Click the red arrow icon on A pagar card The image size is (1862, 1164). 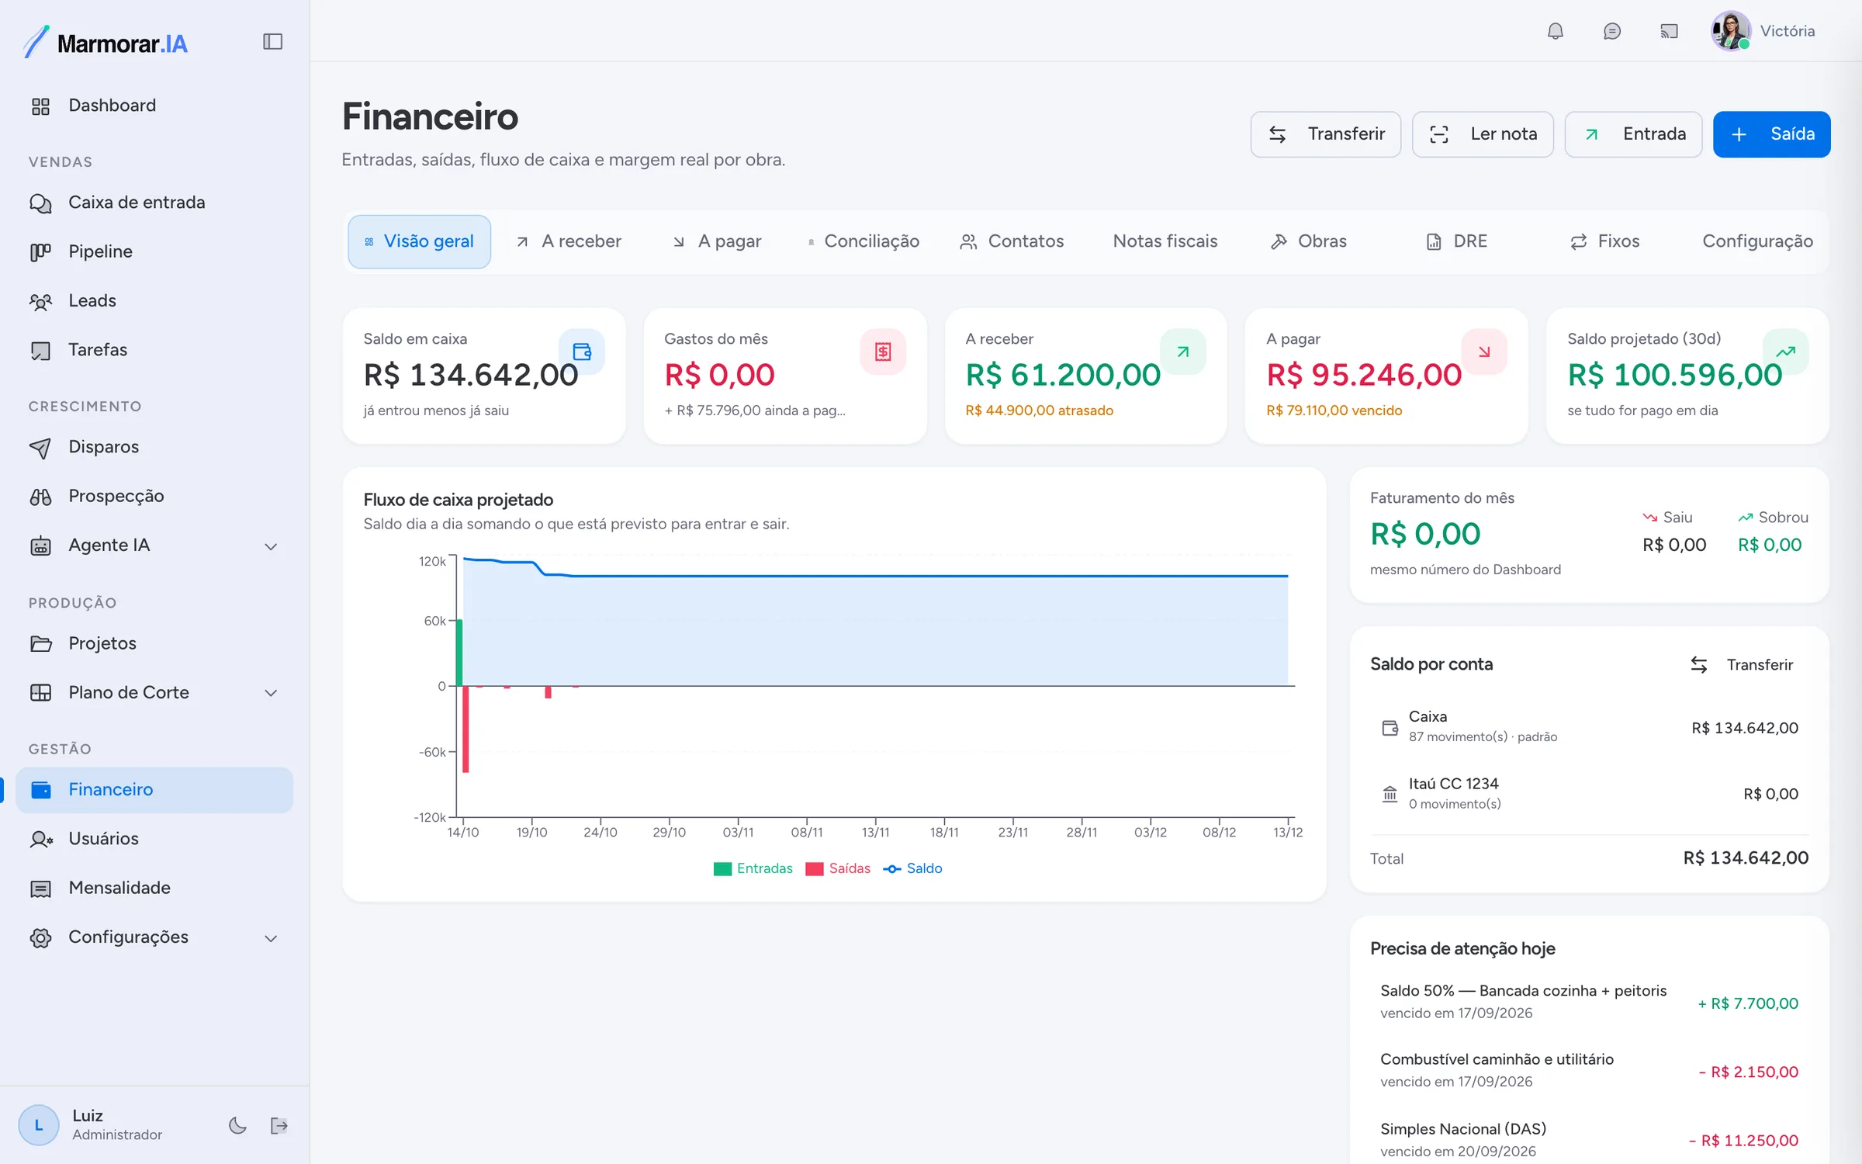tap(1484, 352)
